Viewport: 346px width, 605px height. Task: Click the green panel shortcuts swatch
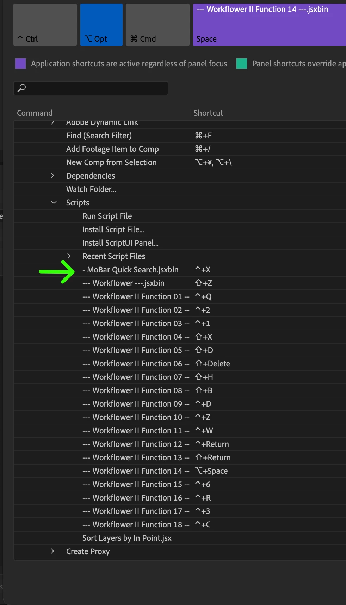point(241,64)
